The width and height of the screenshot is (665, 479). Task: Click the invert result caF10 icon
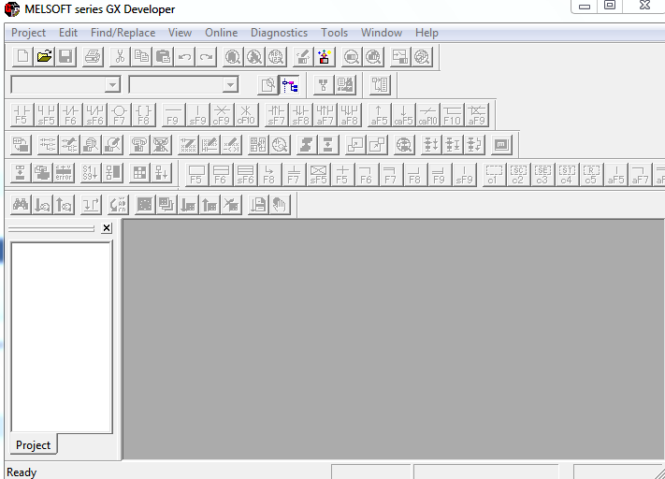coord(427,115)
